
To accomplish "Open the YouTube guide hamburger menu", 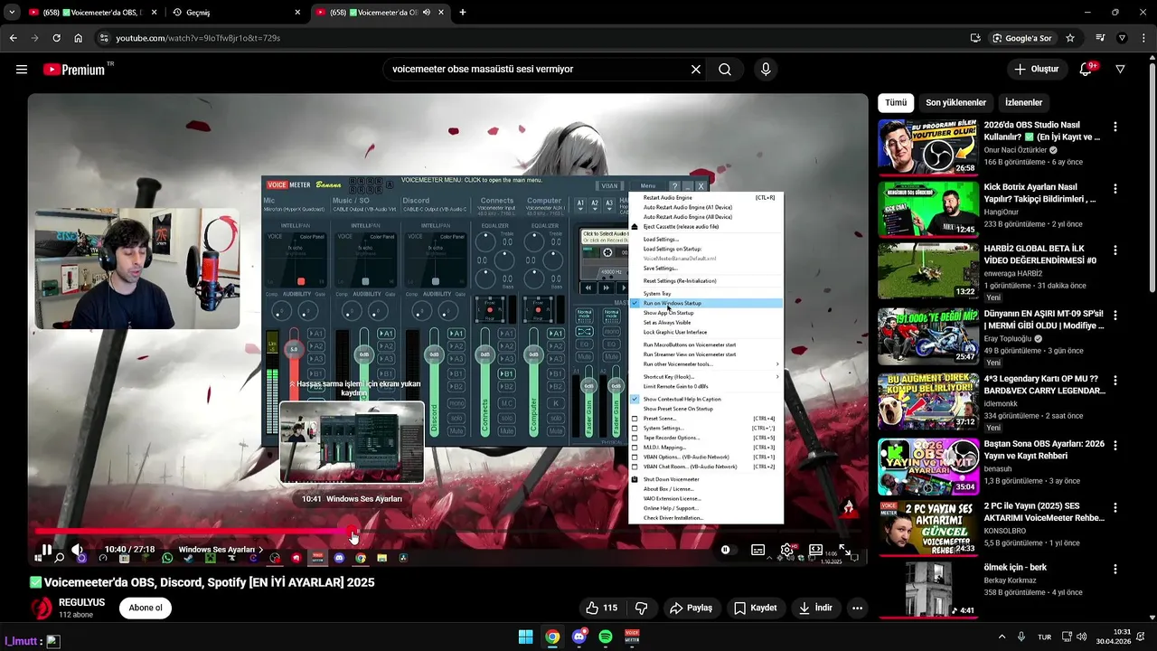I will click(x=22, y=70).
